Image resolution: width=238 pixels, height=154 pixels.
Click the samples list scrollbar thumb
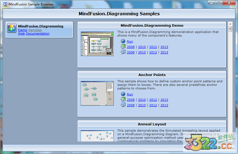(230, 29)
